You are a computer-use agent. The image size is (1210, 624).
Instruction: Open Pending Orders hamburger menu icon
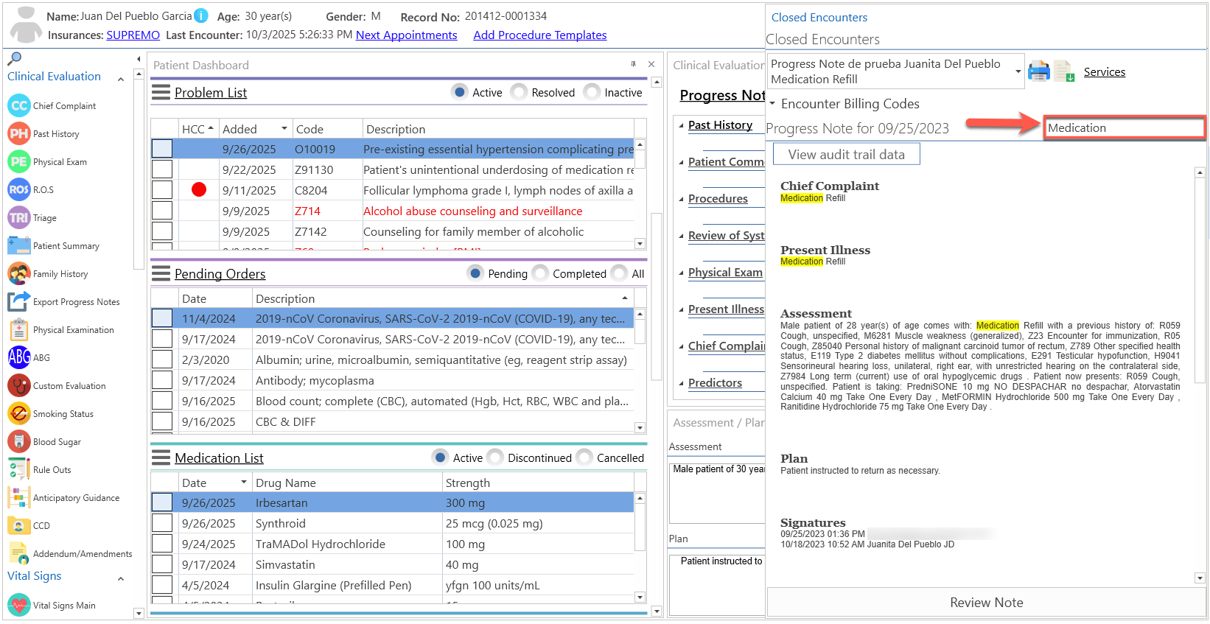pos(161,274)
